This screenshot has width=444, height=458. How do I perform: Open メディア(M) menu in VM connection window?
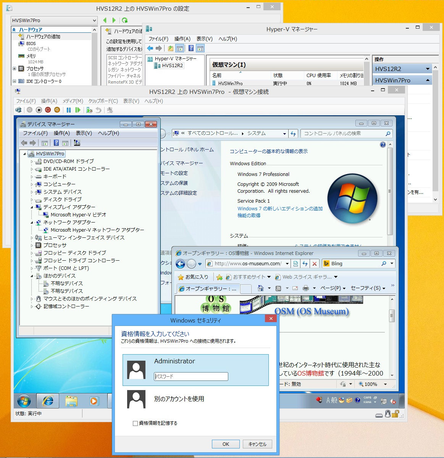[73, 101]
